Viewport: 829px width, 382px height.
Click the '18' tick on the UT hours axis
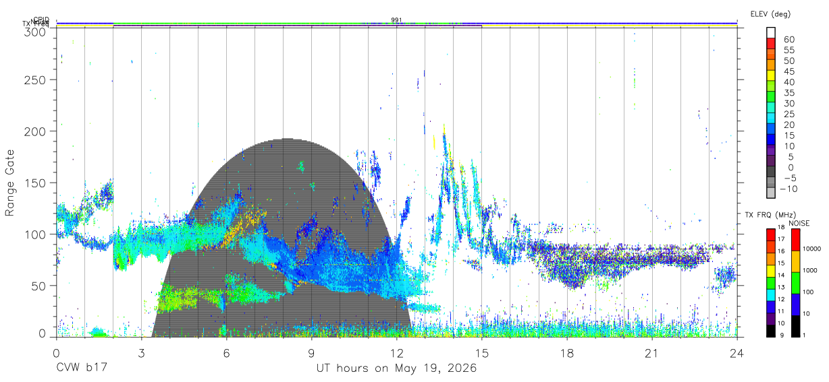567,354
